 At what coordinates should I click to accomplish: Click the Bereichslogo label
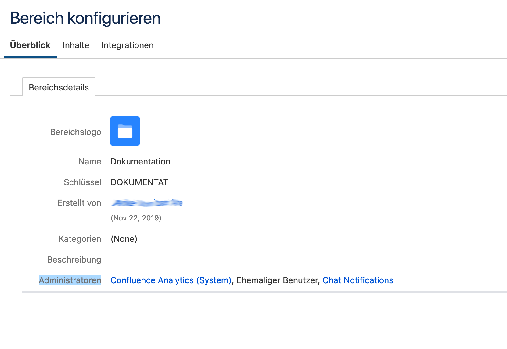tap(76, 132)
